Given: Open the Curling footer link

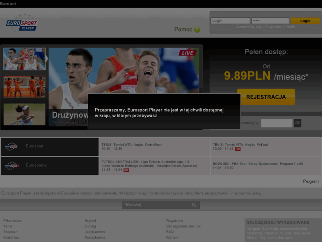Looking at the screenshot, I should (90, 226).
